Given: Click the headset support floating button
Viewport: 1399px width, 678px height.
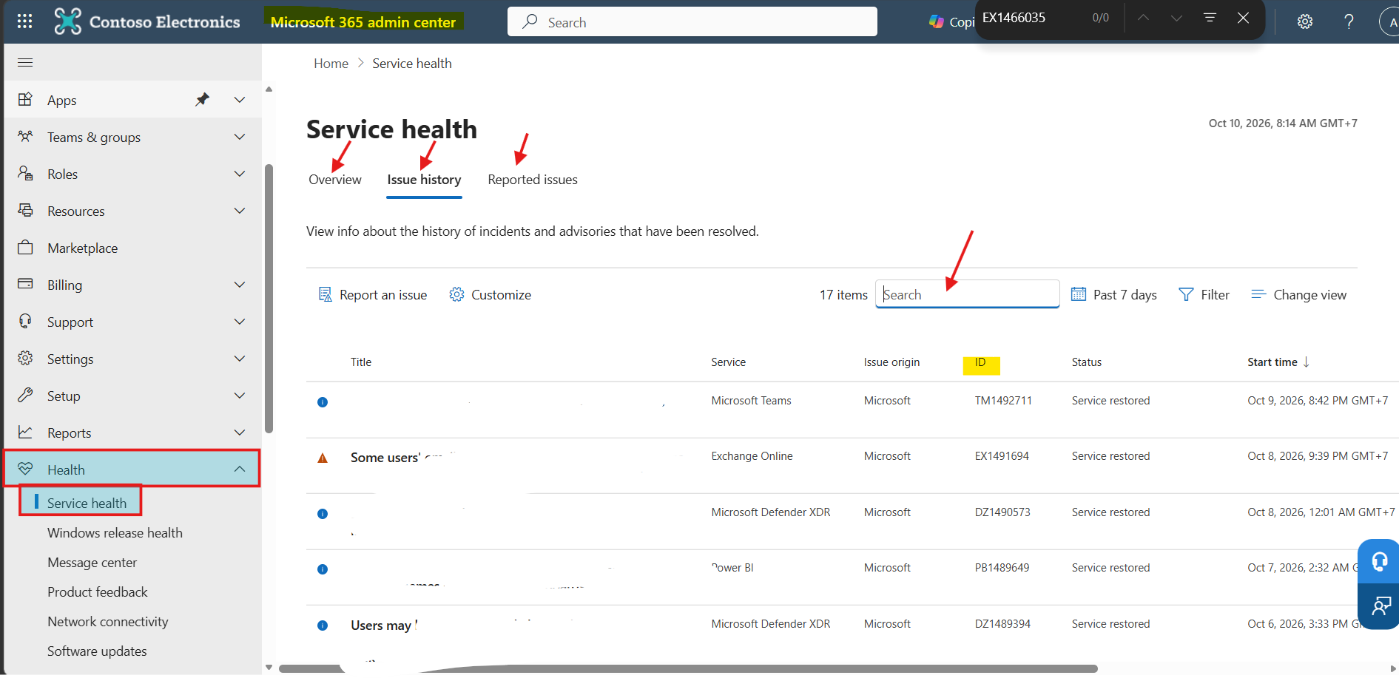Looking at the screenshot, I should [x=1380, y=562].
